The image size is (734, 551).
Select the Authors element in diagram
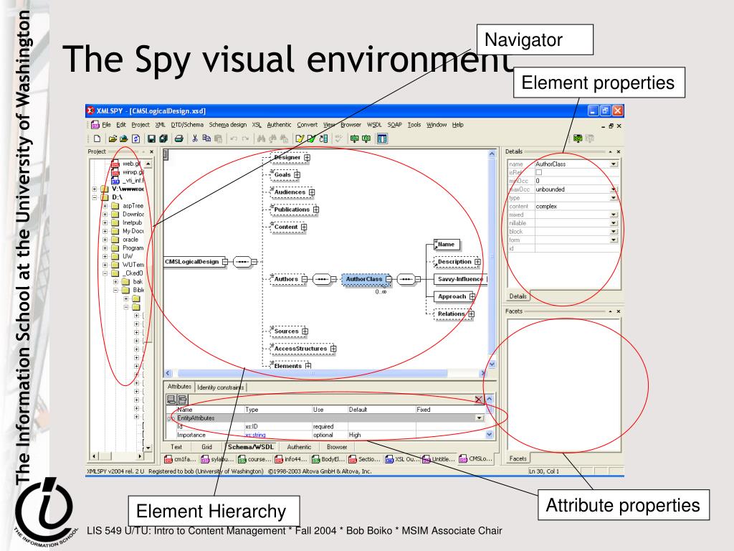[286, 279]
